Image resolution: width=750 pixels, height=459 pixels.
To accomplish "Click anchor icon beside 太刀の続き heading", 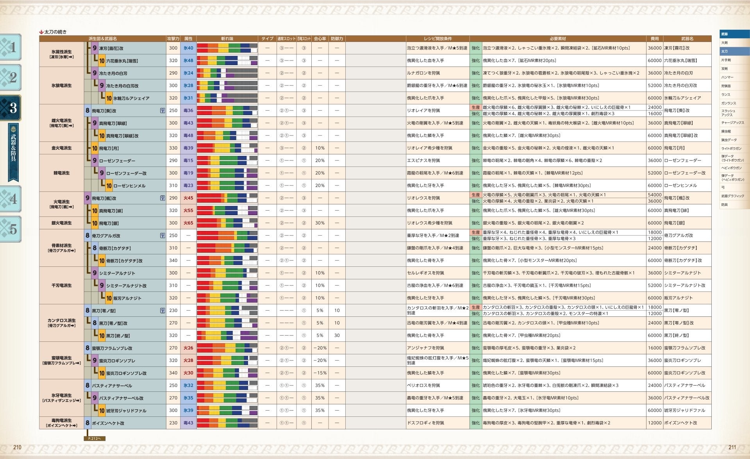I will point(41,32).
